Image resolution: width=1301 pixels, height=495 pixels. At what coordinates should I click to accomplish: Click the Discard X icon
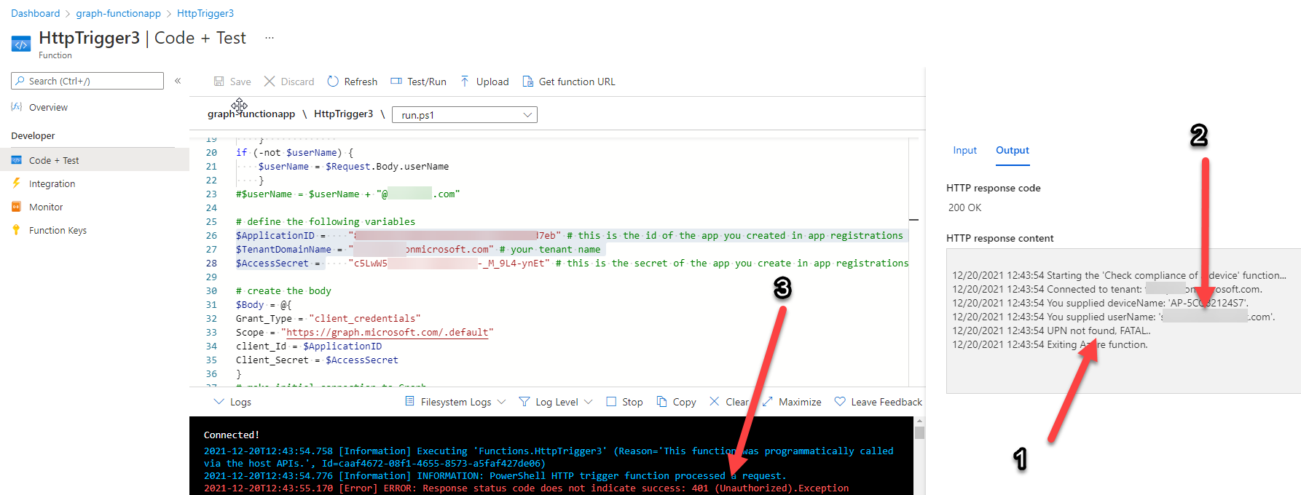tap(270, 82)
